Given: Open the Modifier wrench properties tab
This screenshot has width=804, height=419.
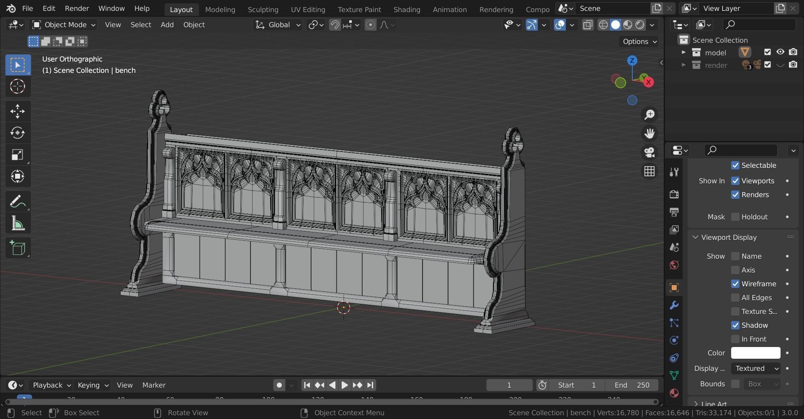Looking at the screenshot, I should pos(674,305).
